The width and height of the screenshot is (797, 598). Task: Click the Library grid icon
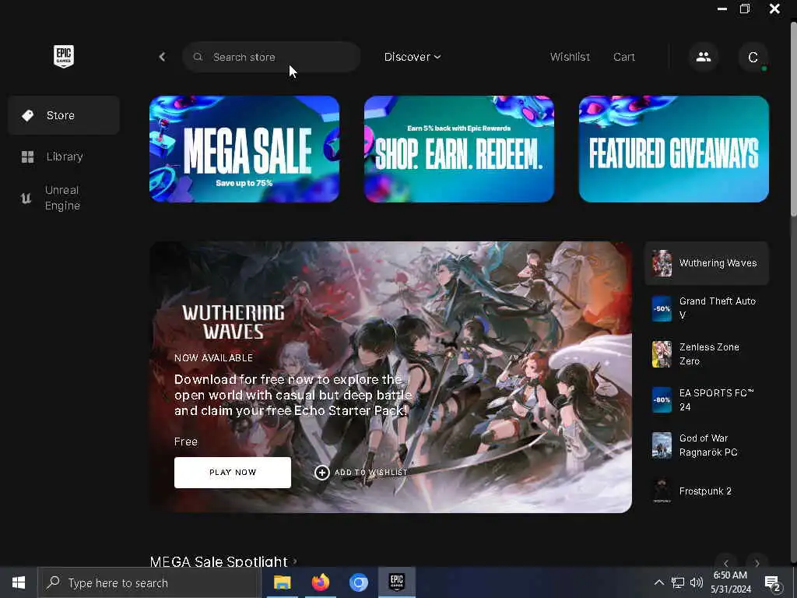pyautogui.click(x=28, y=157)
